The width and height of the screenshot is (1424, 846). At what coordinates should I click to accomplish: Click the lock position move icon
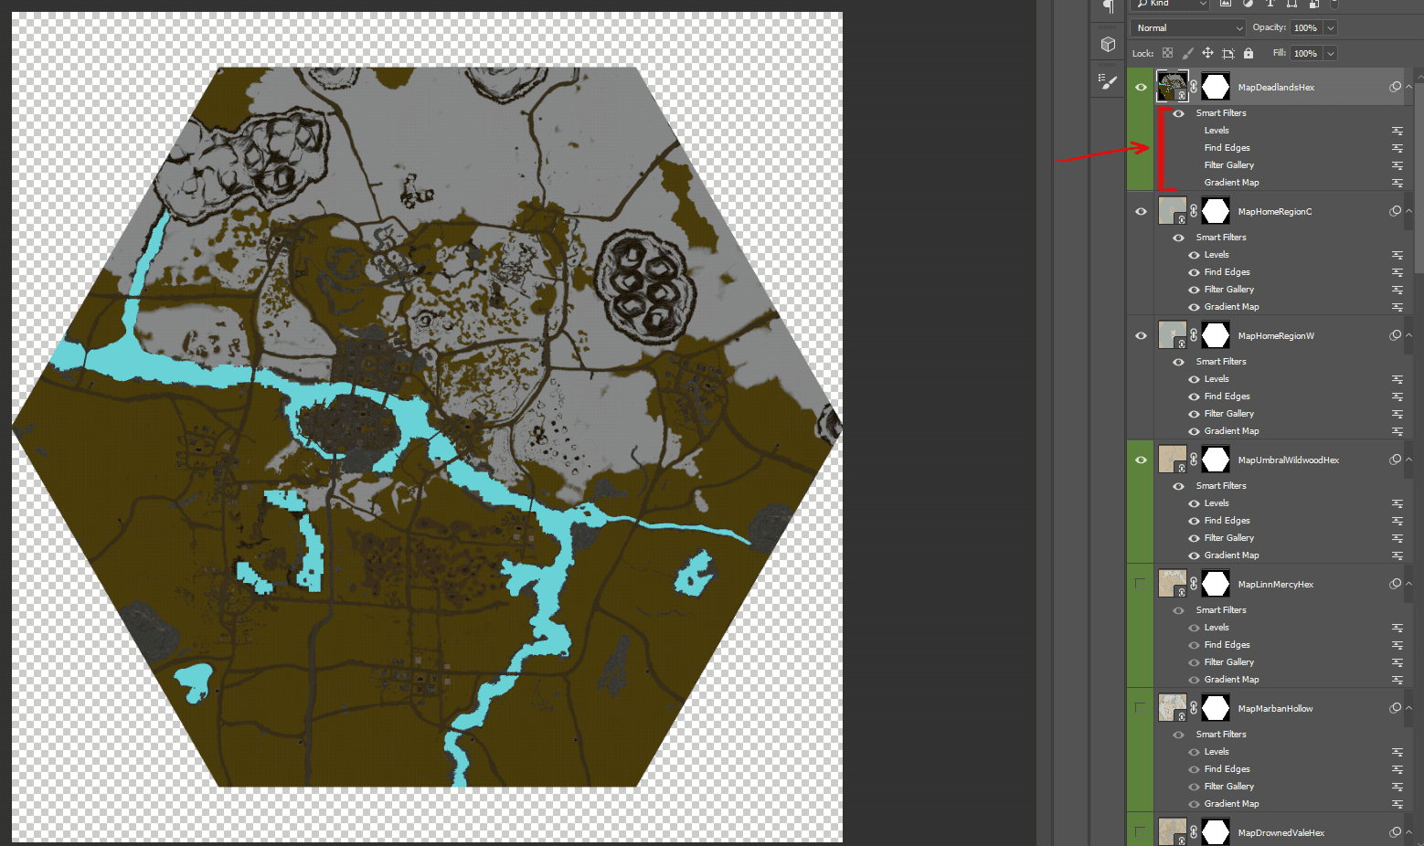[1207, 53]
